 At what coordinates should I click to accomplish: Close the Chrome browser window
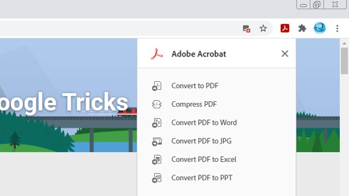(335, 5)
